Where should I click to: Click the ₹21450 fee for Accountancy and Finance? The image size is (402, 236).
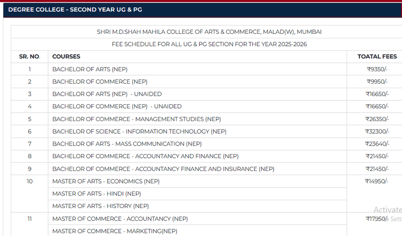(x=377, y=156)
